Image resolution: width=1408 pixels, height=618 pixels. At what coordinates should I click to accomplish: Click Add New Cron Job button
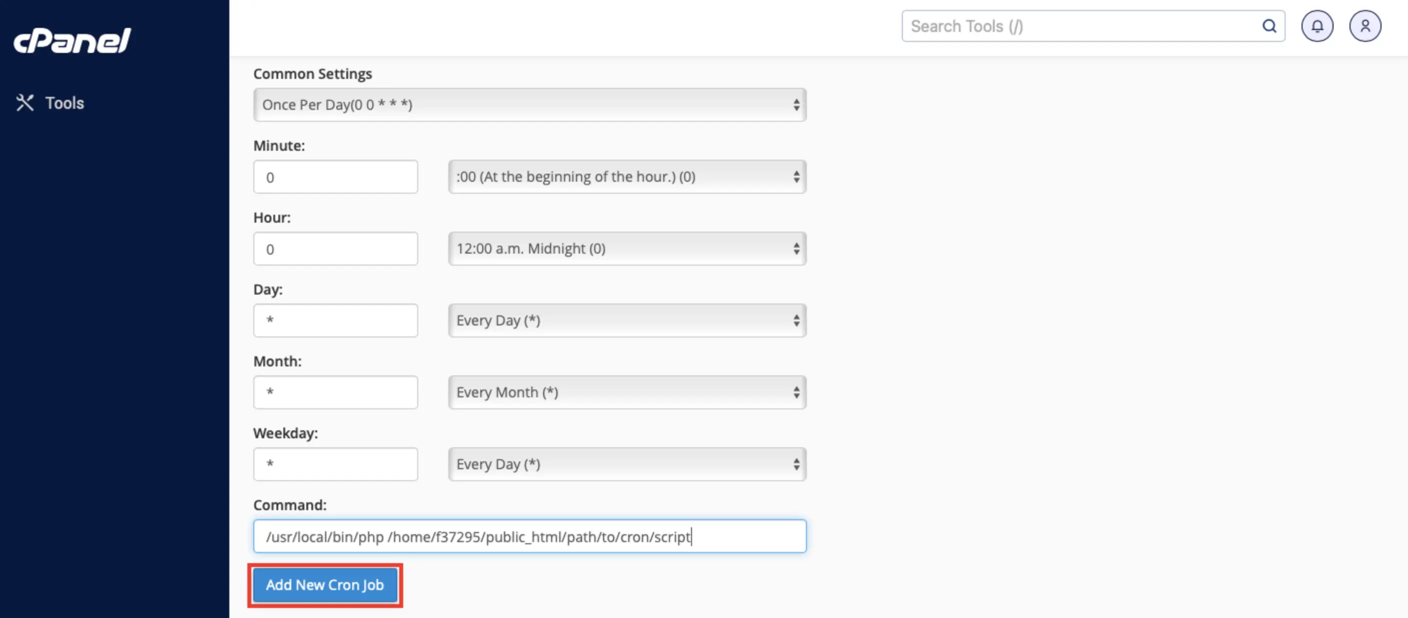(x=325, y=585)
